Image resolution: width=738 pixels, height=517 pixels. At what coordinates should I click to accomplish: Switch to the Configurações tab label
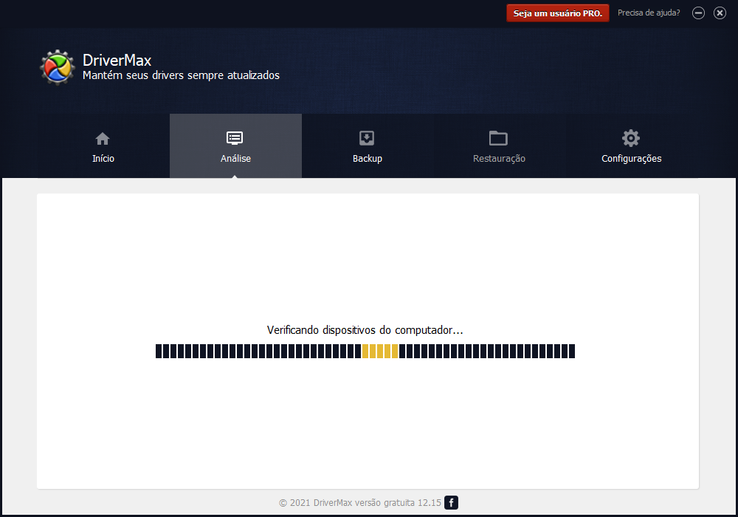pyautogui.click(x=631, y=159)
